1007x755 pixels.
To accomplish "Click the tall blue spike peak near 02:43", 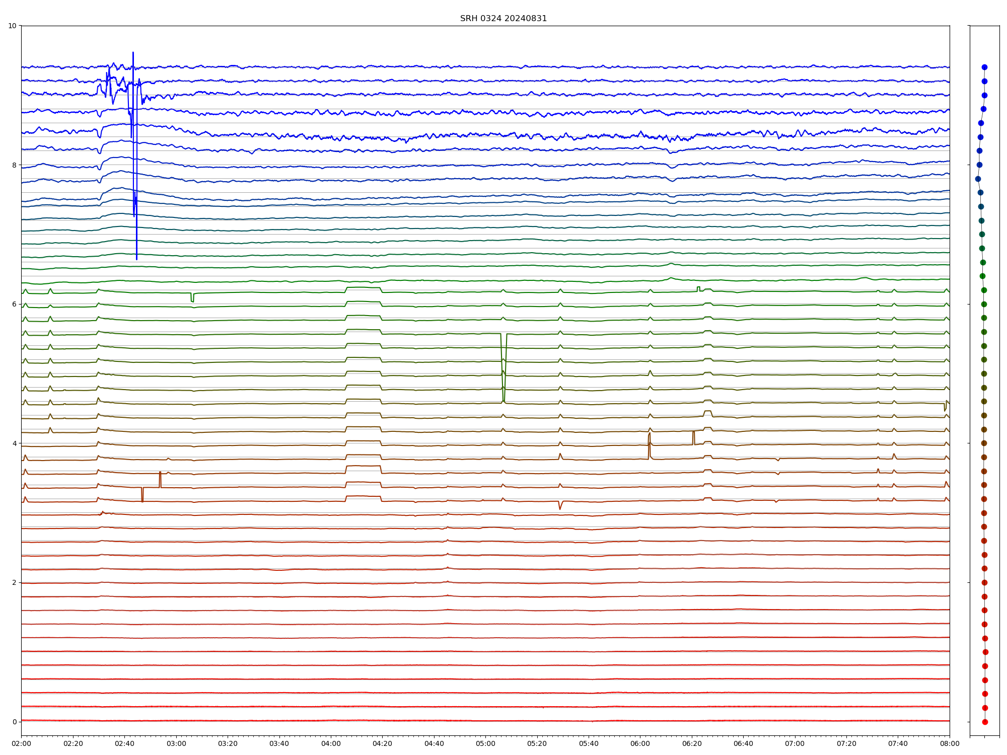I will pyautogui.click(x=133, y=53).
